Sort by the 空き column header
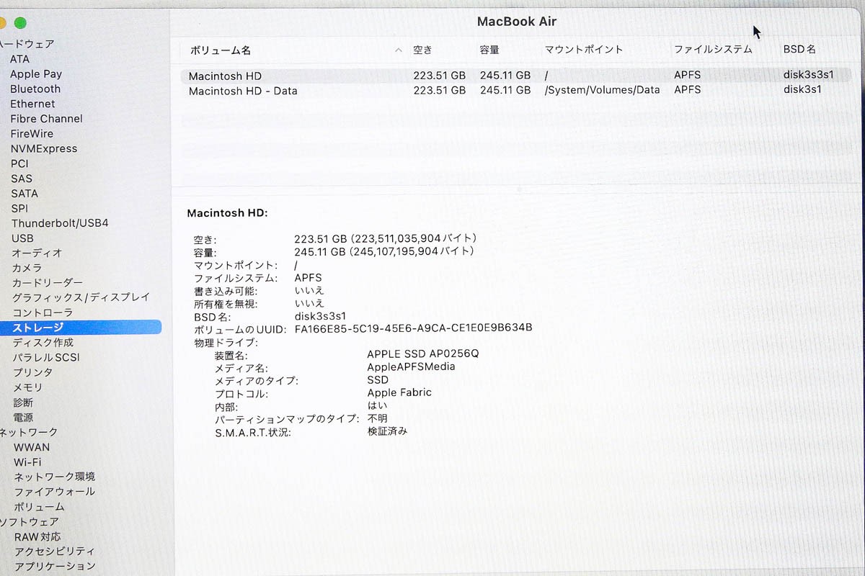 [423, 50]
